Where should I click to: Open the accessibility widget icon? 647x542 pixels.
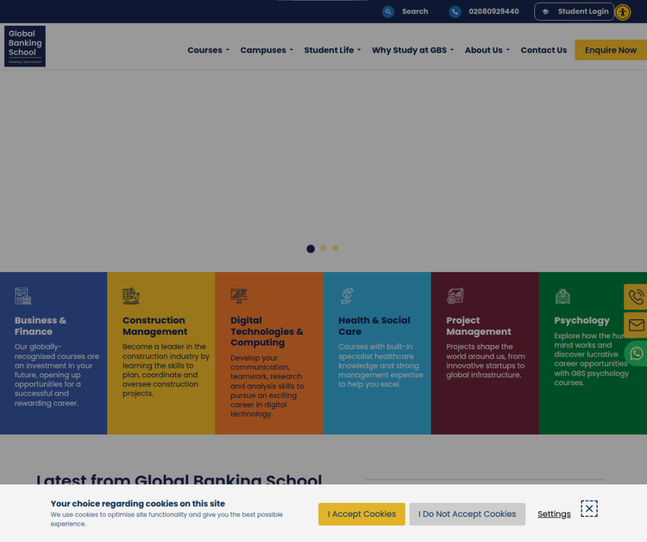click(623, 12)
